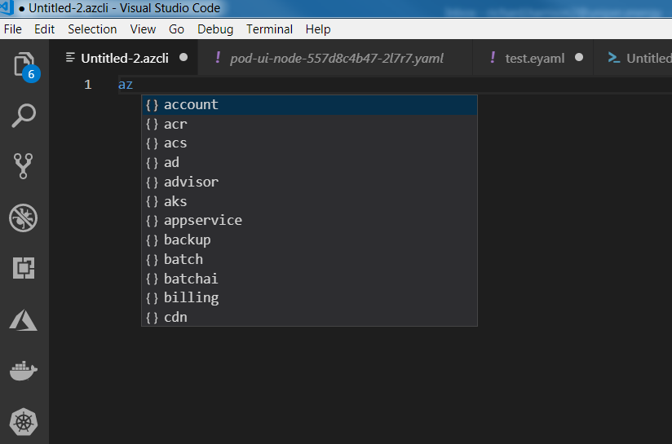Click the Visual Studio Code logo icon
The width and height of the screenshot is (672, 444).
7,7
